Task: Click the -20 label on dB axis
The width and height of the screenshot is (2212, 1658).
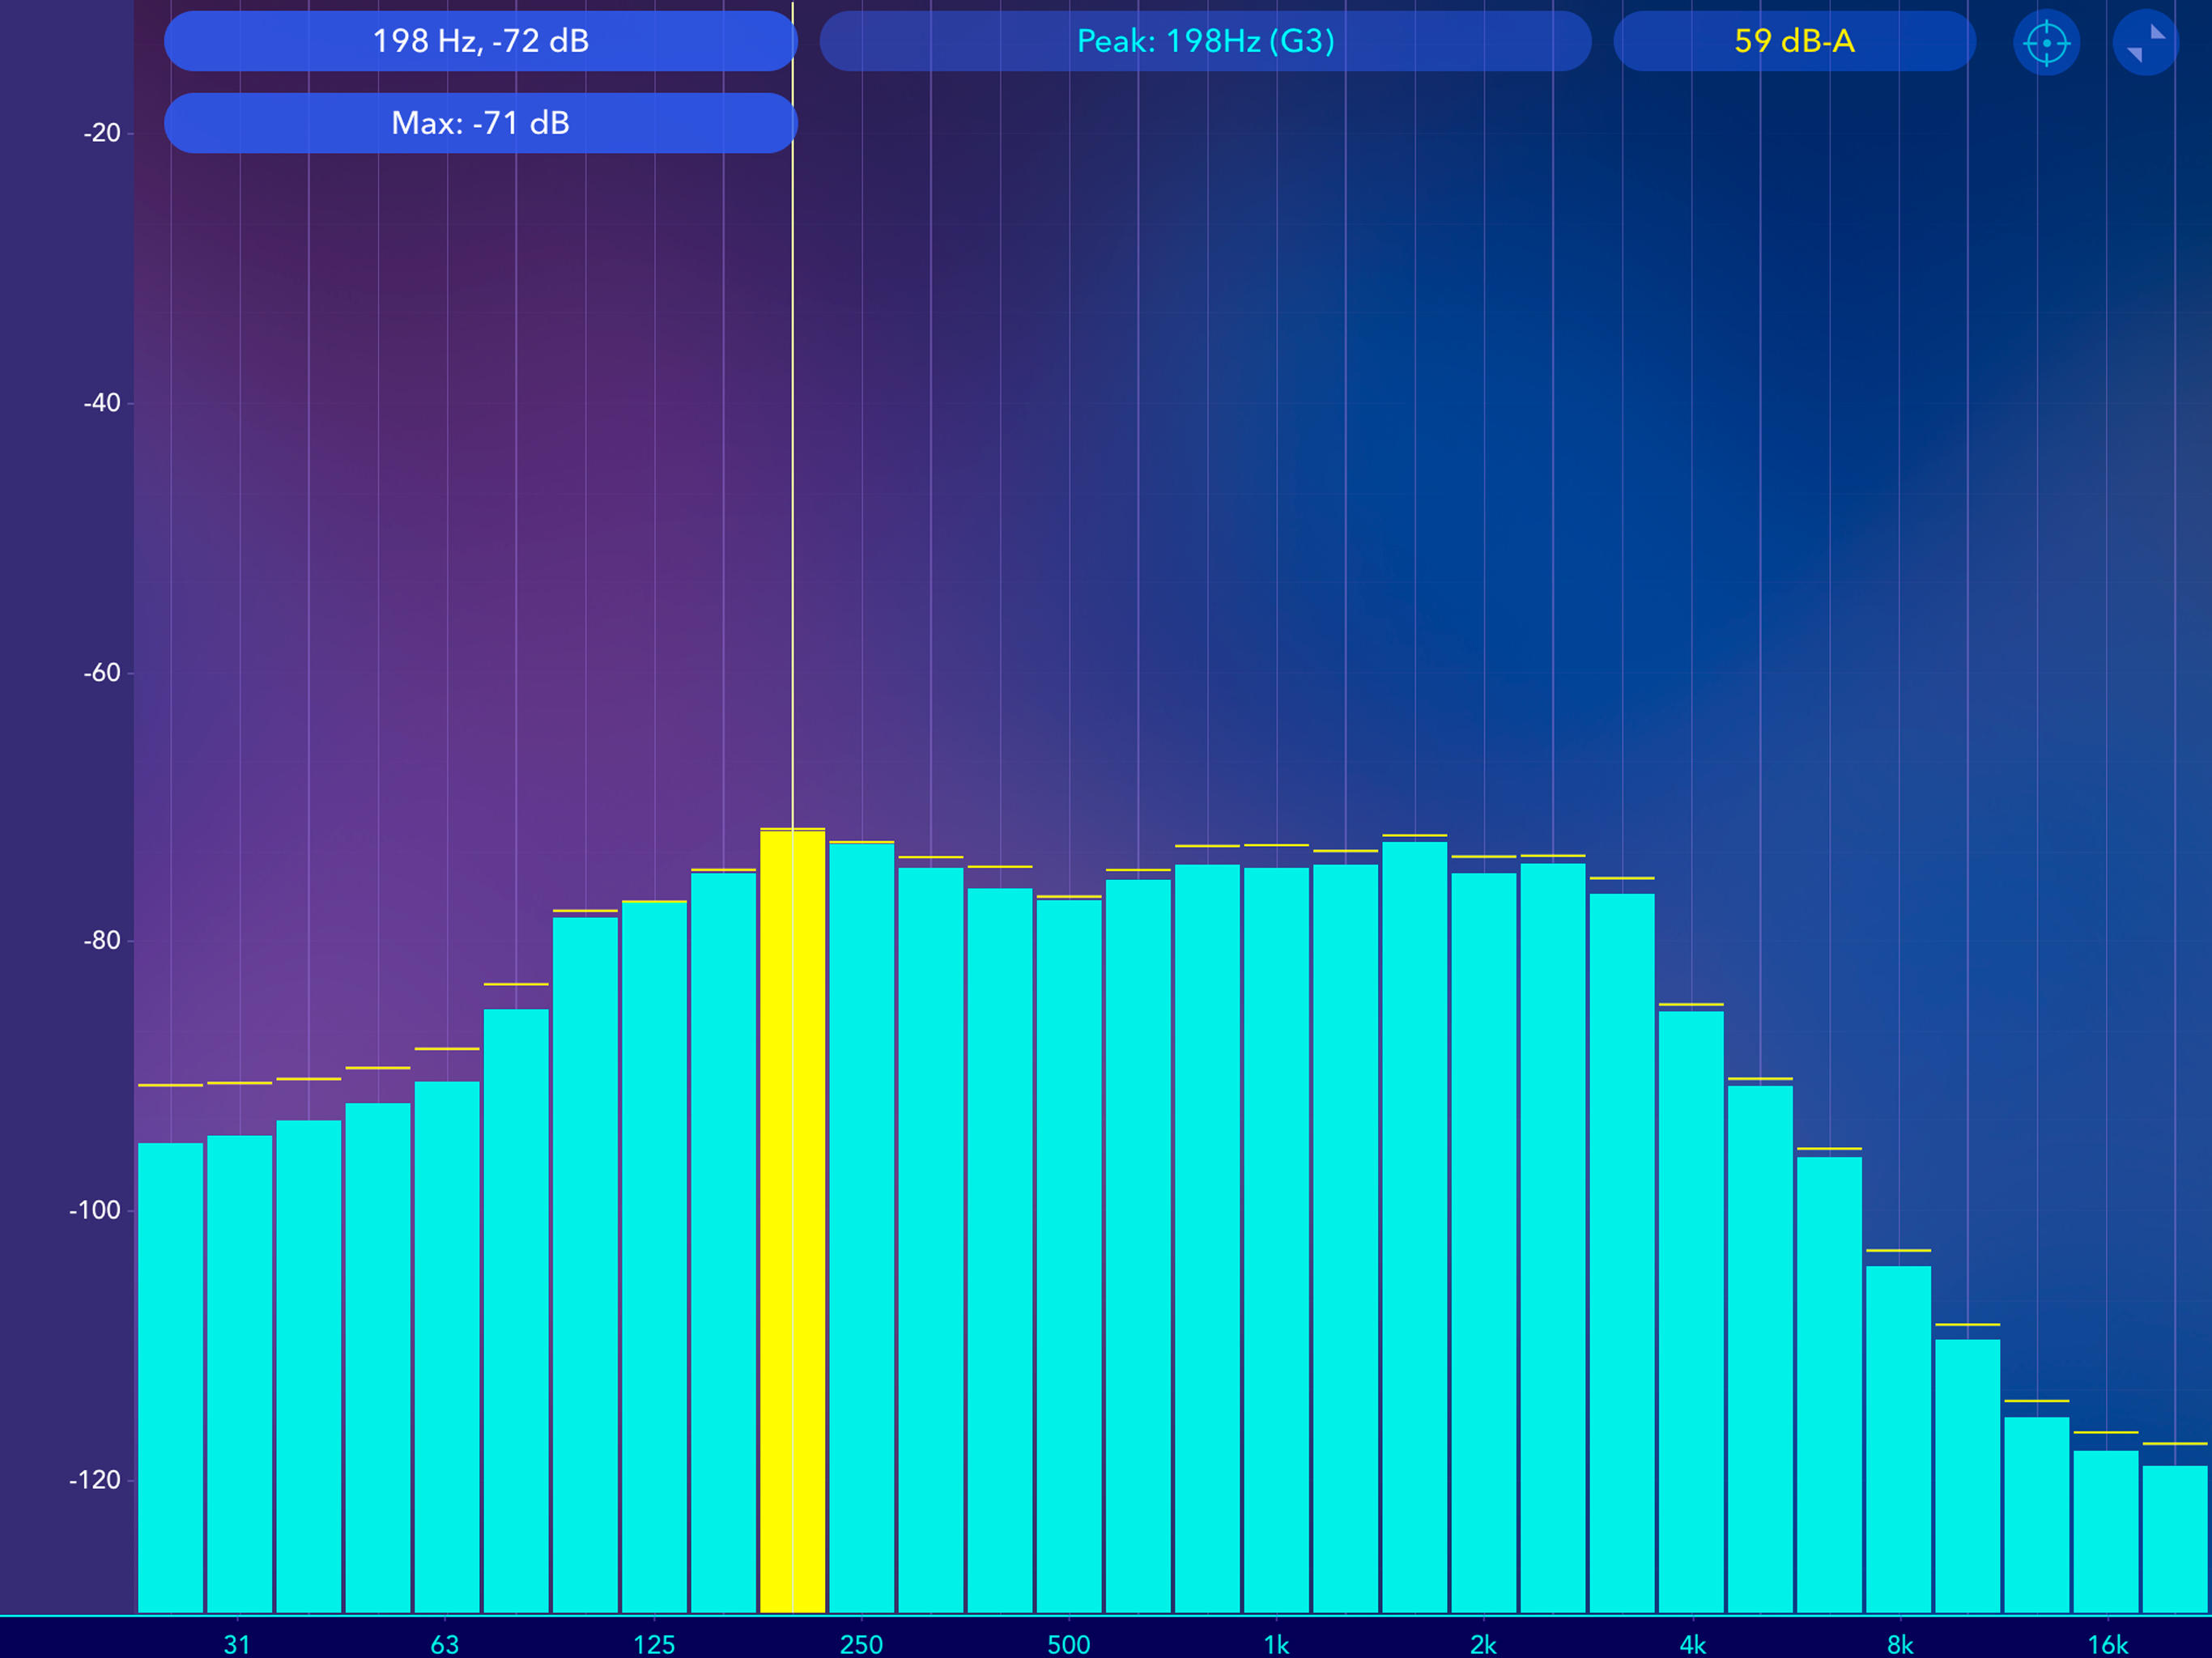Action: (x=102, y=133)
